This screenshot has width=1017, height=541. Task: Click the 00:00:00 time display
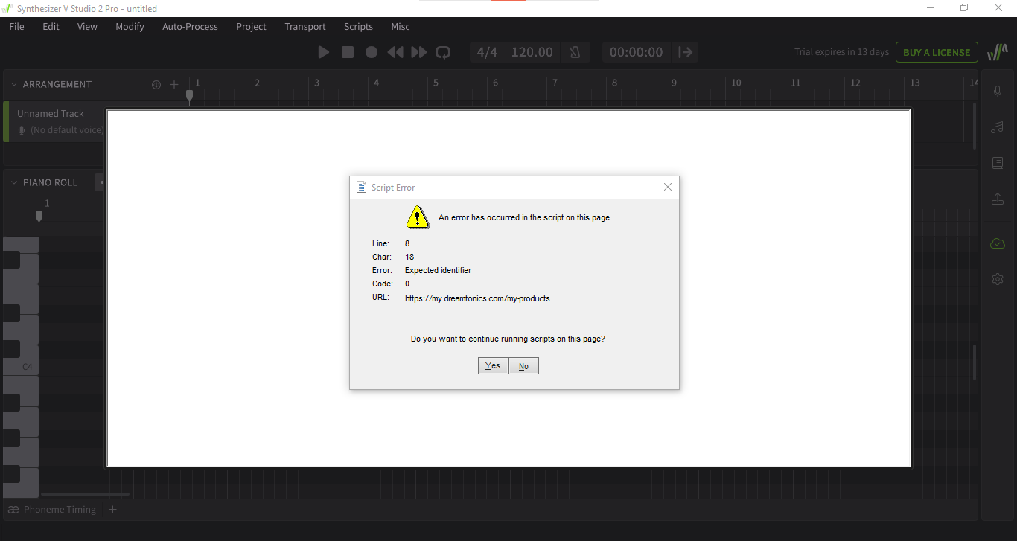(636, 52)
